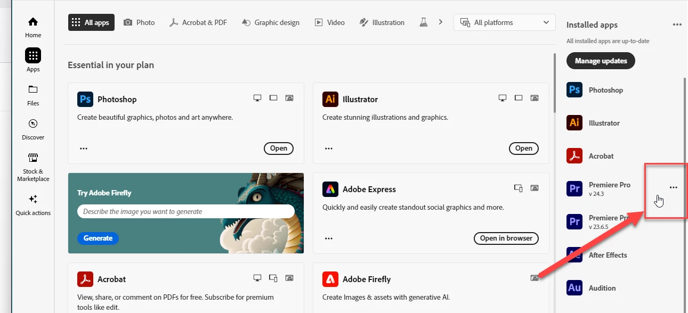Click the Try Adobe Firefly heading
This screenshot has width=688, height=313.
pos(104,193)
